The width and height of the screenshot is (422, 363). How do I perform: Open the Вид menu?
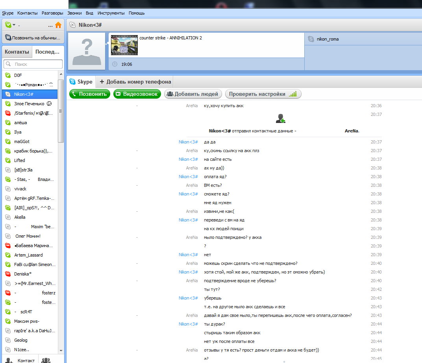pos(89,13)
